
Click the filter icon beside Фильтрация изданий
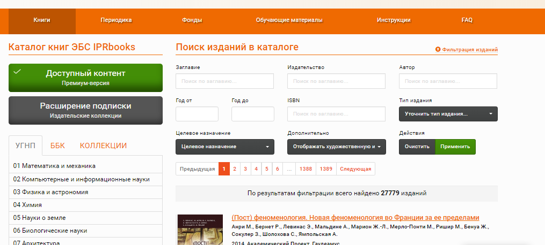pos(438,50)
